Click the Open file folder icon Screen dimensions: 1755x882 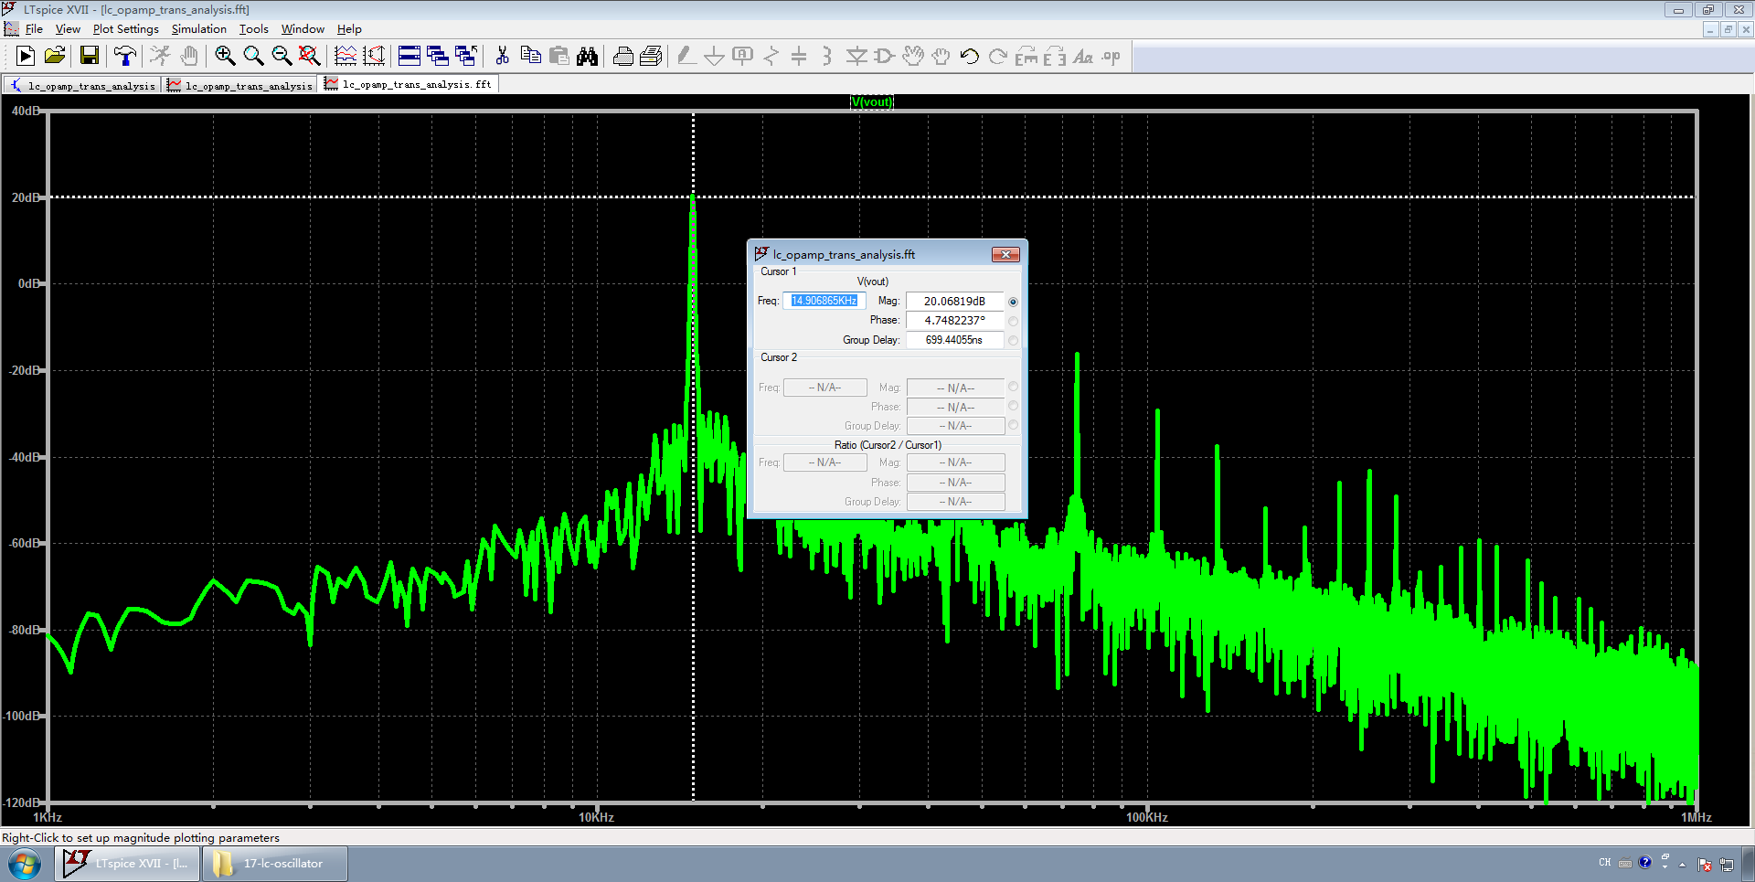coord(55,57)
